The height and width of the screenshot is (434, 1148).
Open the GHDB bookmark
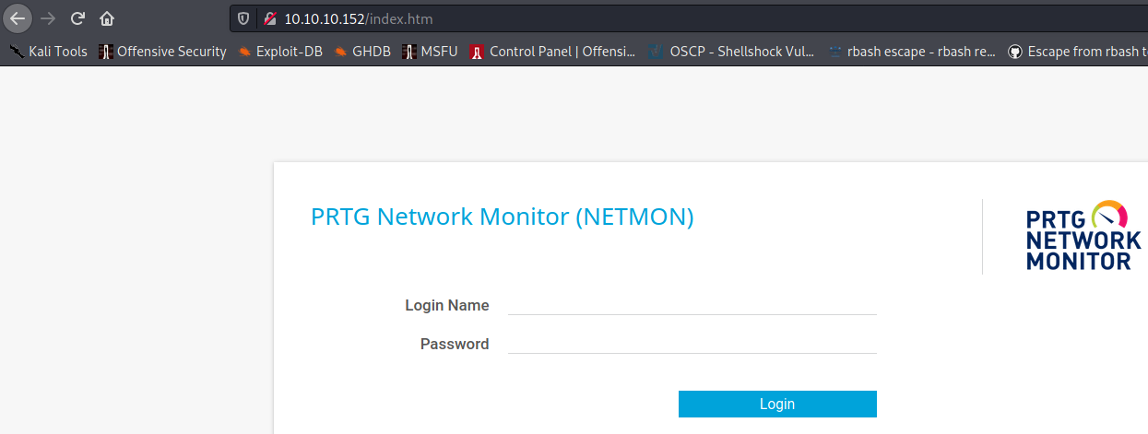click(362, 52)
